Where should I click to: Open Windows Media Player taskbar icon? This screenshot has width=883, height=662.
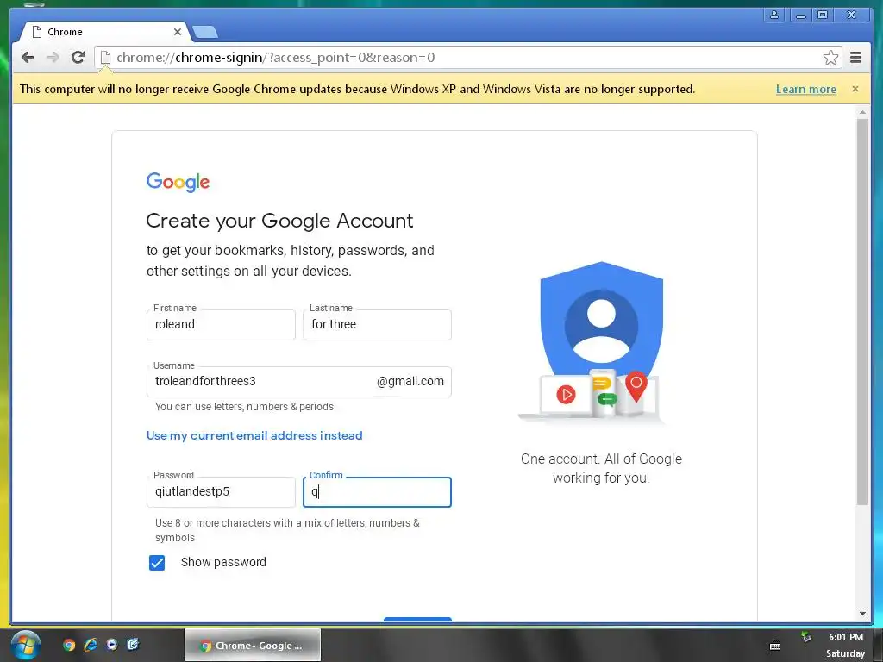tap(111, 645)
